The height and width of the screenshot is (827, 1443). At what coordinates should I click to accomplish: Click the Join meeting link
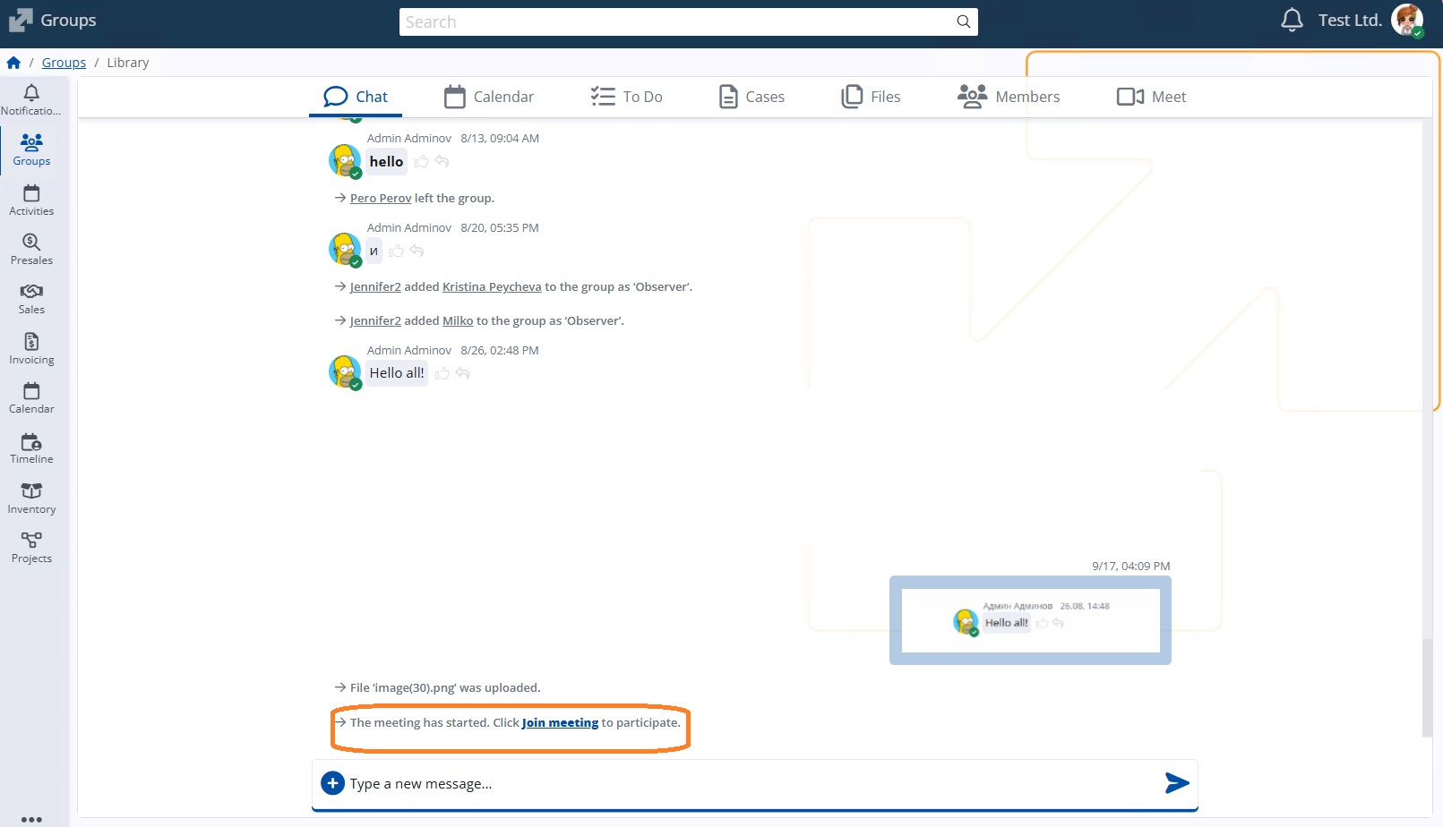pos(560,723)
